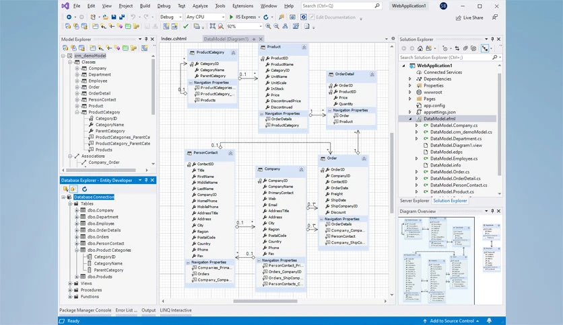Collapse the ProductCategory entity box chevron
The image size is (563, 325).
coord(234,52)
